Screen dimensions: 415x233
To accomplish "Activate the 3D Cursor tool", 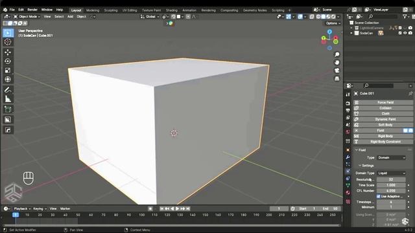I will tap(8, 42).
